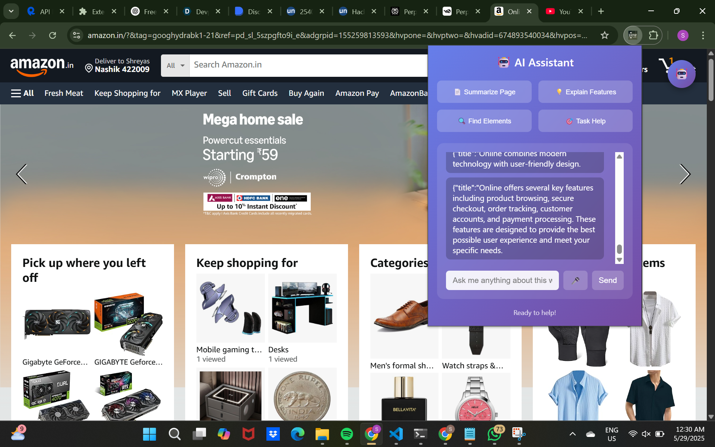Click the Amazon cart icon
The image size is (715, 447).
click(x=666, y=65)
